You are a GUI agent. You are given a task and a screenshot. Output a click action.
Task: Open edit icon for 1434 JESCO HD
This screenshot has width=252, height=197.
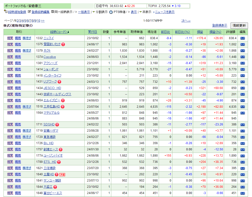coord(243,88)
